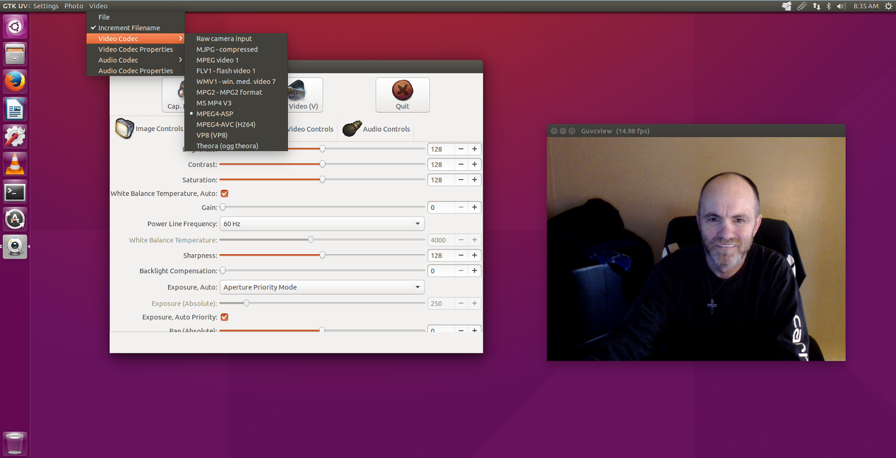
Task: Open the sound volume indicator
Action: coord(841,6)
